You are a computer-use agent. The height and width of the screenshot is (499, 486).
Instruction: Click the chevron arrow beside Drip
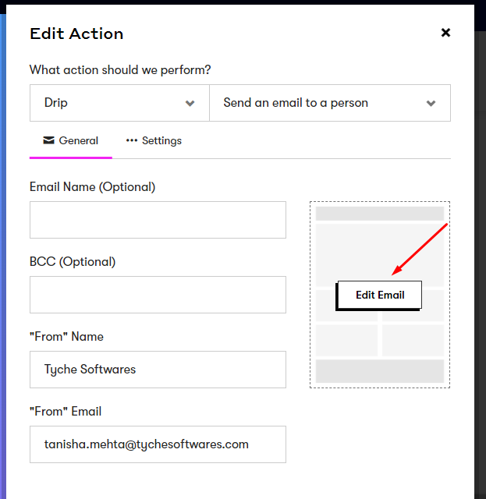pos(190,104)
